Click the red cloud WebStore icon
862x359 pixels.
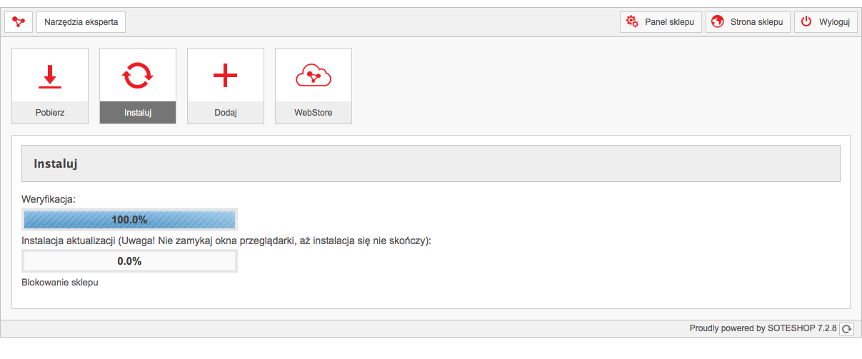click(314, 76)
